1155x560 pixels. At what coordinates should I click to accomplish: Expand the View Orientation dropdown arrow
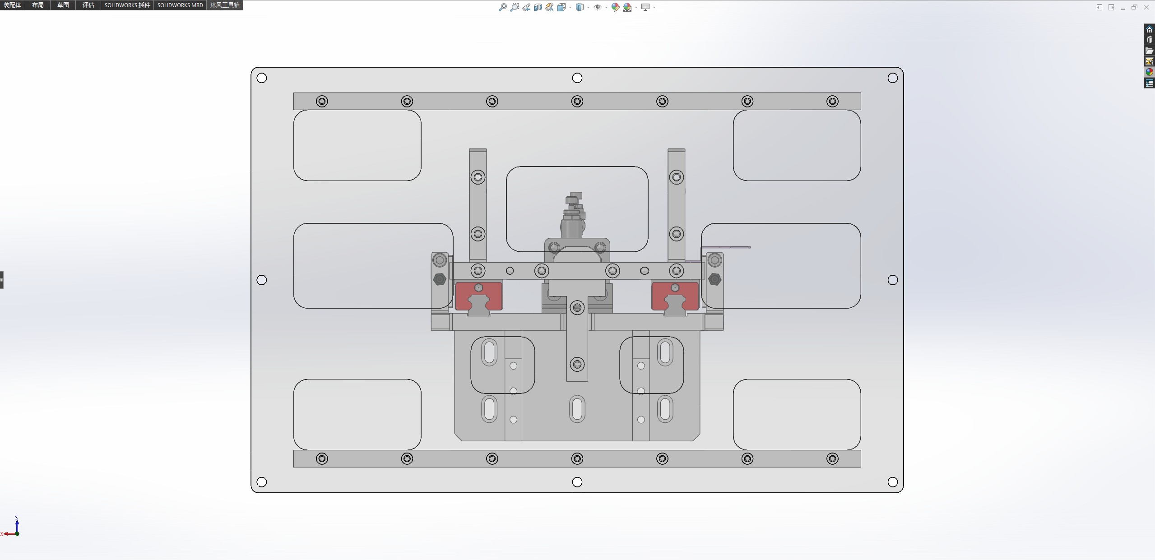coord(570,7)
